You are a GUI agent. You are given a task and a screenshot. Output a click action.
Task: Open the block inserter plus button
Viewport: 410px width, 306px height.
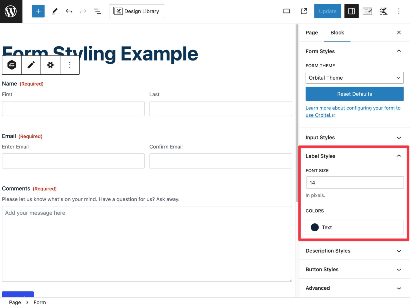38,11
